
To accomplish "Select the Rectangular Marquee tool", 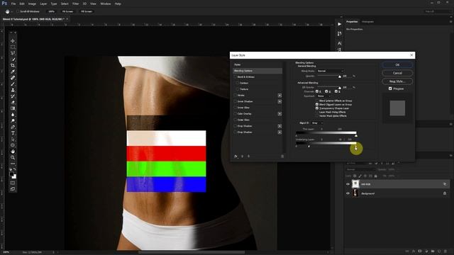I will [13, 47].
